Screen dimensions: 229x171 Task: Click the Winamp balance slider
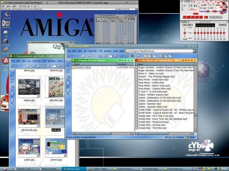pos(214,11)
